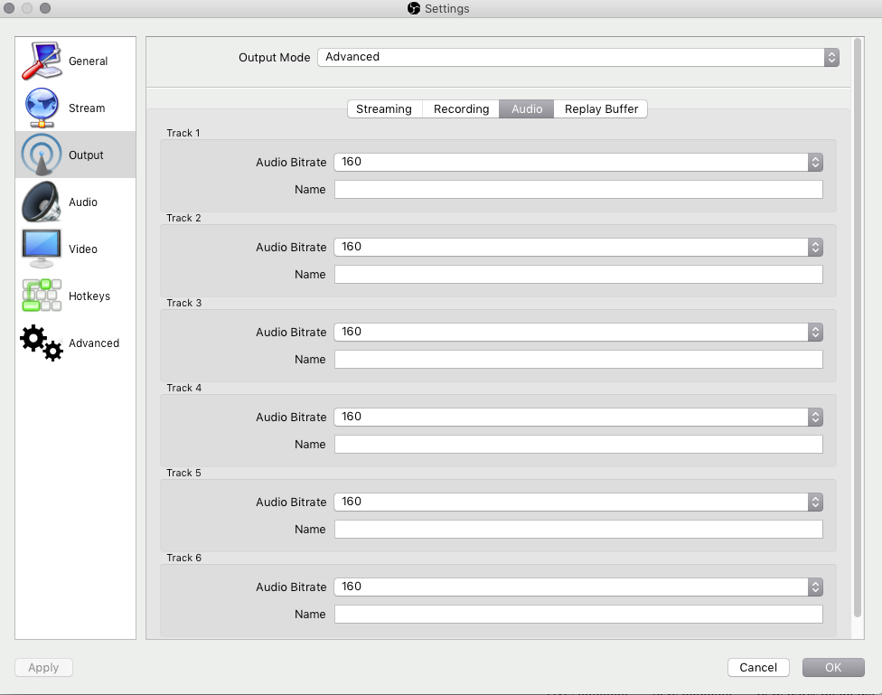The width and height of the screenshot is (882, 695).
Task: Open Advanced settings gears icon
Action: coord(42,343)
